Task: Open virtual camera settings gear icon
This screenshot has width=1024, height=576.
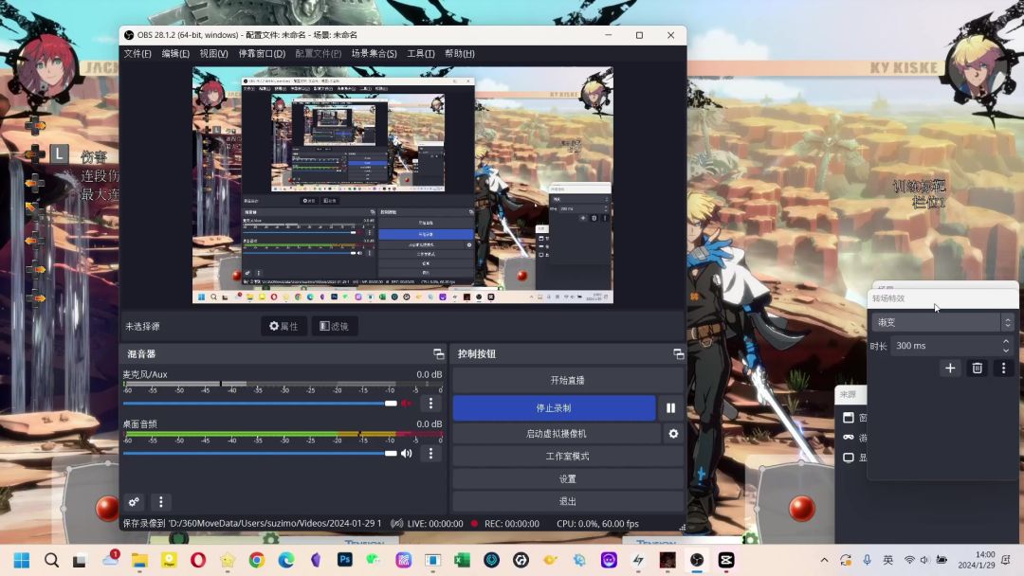Action: (x=673, y=433)
